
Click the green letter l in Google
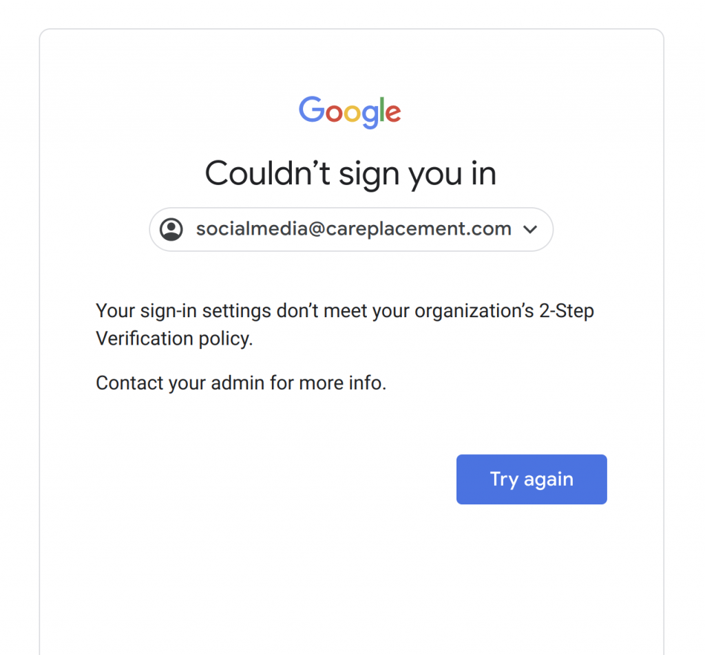[x=381, y=110]
